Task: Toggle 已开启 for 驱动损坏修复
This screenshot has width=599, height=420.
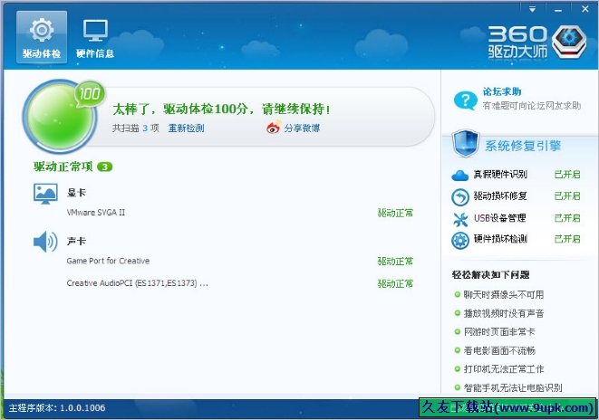Action: coord(567,196)
